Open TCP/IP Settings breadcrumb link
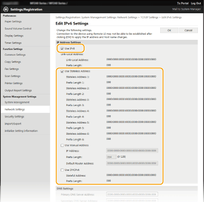204x202 pixels. [149, 17]
